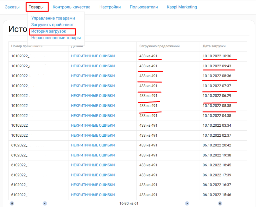This screenshot has height=207, width=256.
Task: Open НЕКРИТИЧНЫЕ ОШИБКИ for 10.10.2022 07:37
Action: (93, 86)
